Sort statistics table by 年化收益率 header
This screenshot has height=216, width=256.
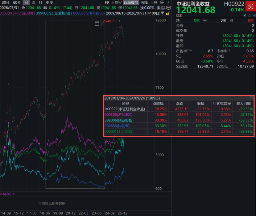(x=222, y=104)
